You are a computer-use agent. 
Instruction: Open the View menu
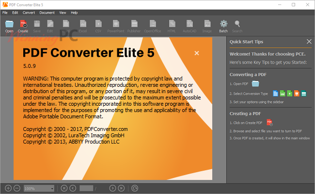pos(63,13)
